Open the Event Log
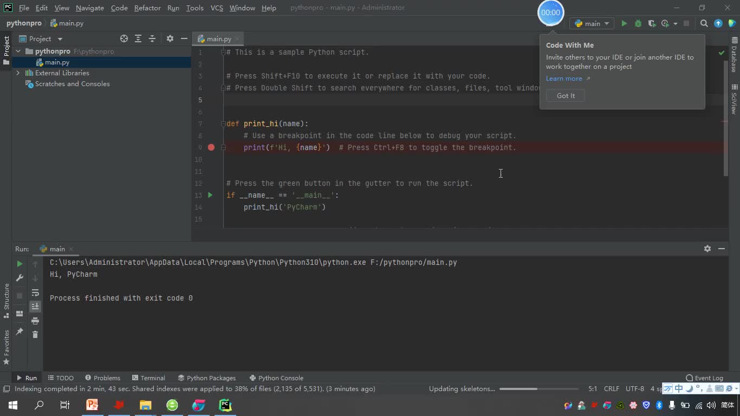Viewport: 740px width, 416px height. point(704,378)
